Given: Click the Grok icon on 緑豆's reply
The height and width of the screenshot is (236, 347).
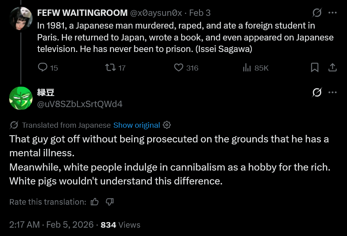Looking at the screenshot, I should [317, 92].
